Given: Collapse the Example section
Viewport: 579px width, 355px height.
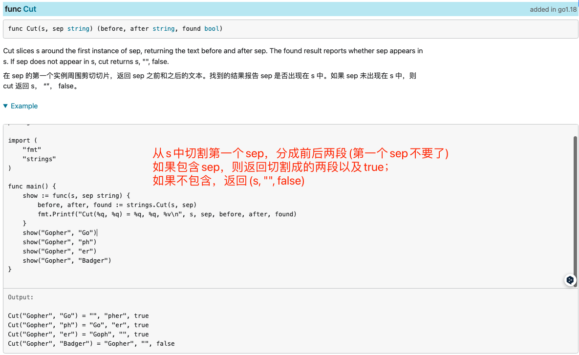Looking at the screenshot, I should tap(24, 106).
